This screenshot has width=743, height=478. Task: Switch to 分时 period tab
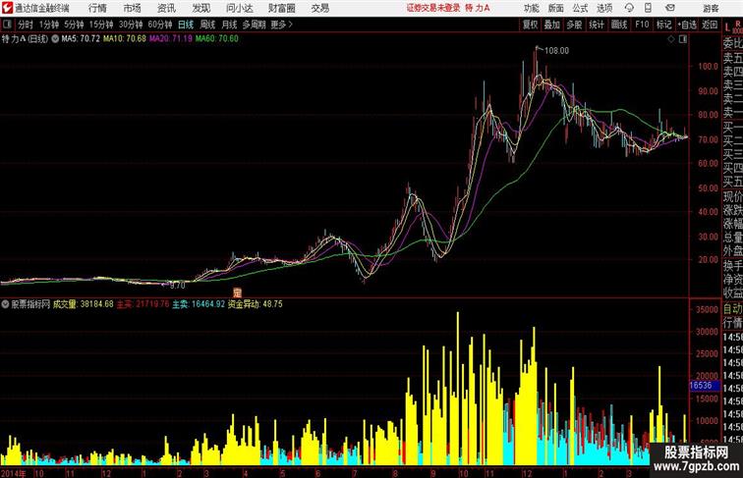[x=26, y=25]
